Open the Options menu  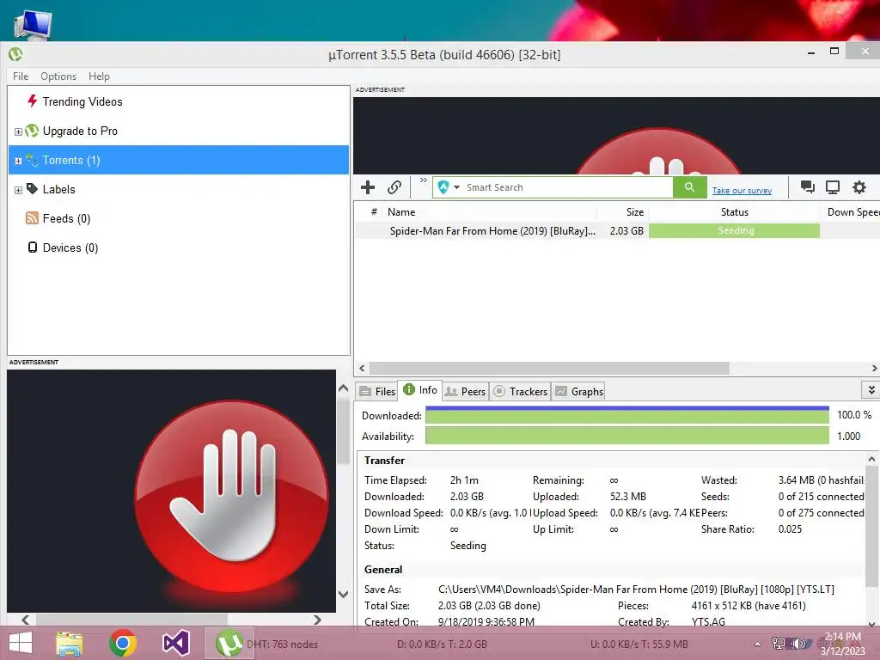pyautogui.click(x=58, y=76)
